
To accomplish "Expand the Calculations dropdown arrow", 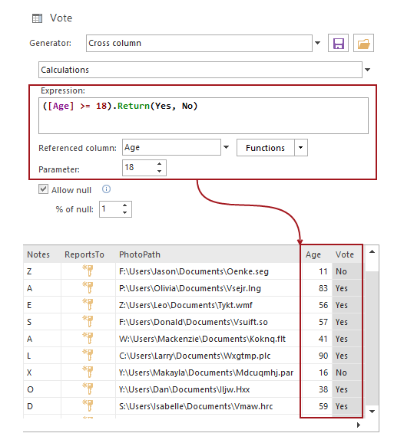I will tap(367, 70).
